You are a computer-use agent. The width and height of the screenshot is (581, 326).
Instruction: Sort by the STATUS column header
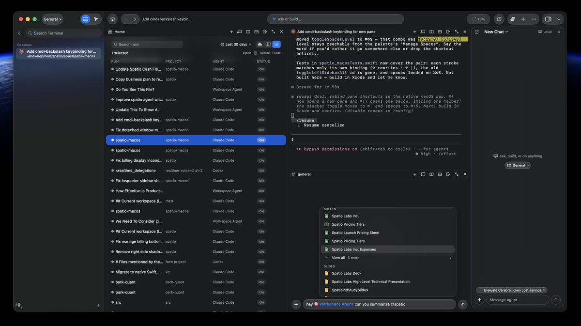tap(263, 62)
